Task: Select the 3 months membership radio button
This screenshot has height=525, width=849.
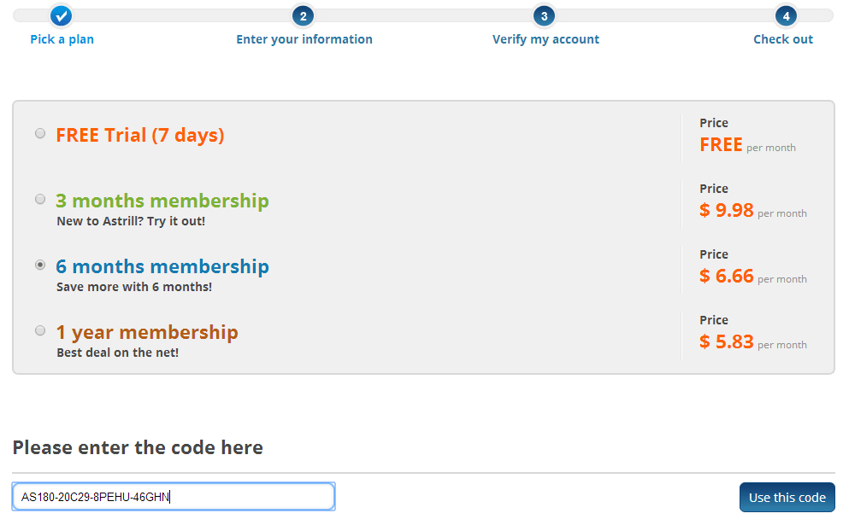Action: point(40,199)
